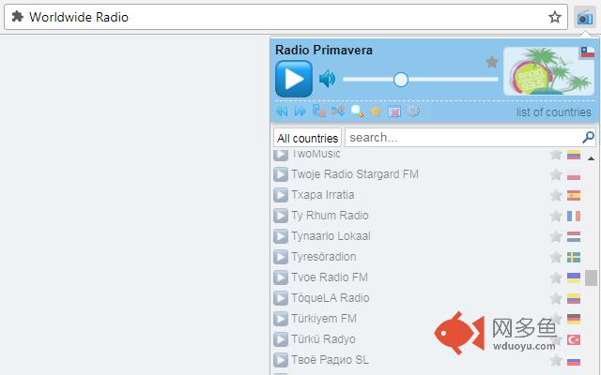The image size is (601, 375).
Task: Select the Türkü Radyo station name
Action: coord(323,339)
